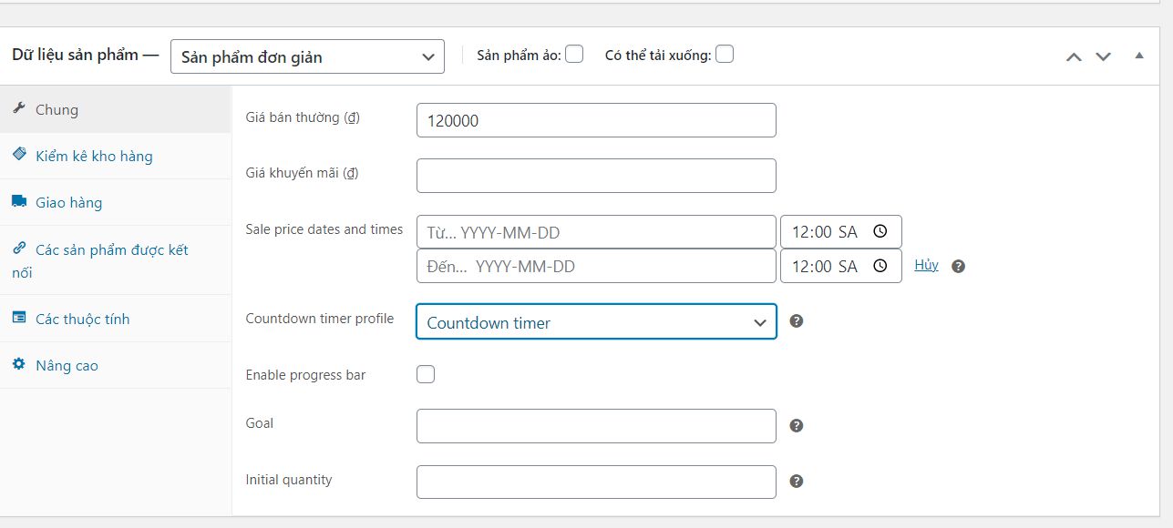The image size is (1173, 528).
Task: Click help icon beside the Hủy link
Action: [x=958, y=267]
